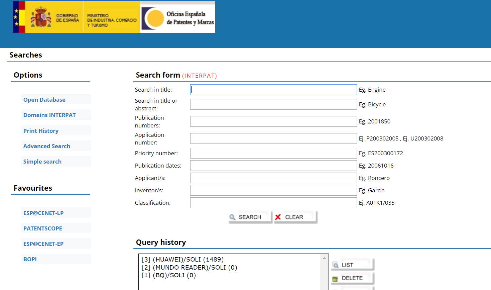Focus the Applicant/s field

[x=273, y=178]
